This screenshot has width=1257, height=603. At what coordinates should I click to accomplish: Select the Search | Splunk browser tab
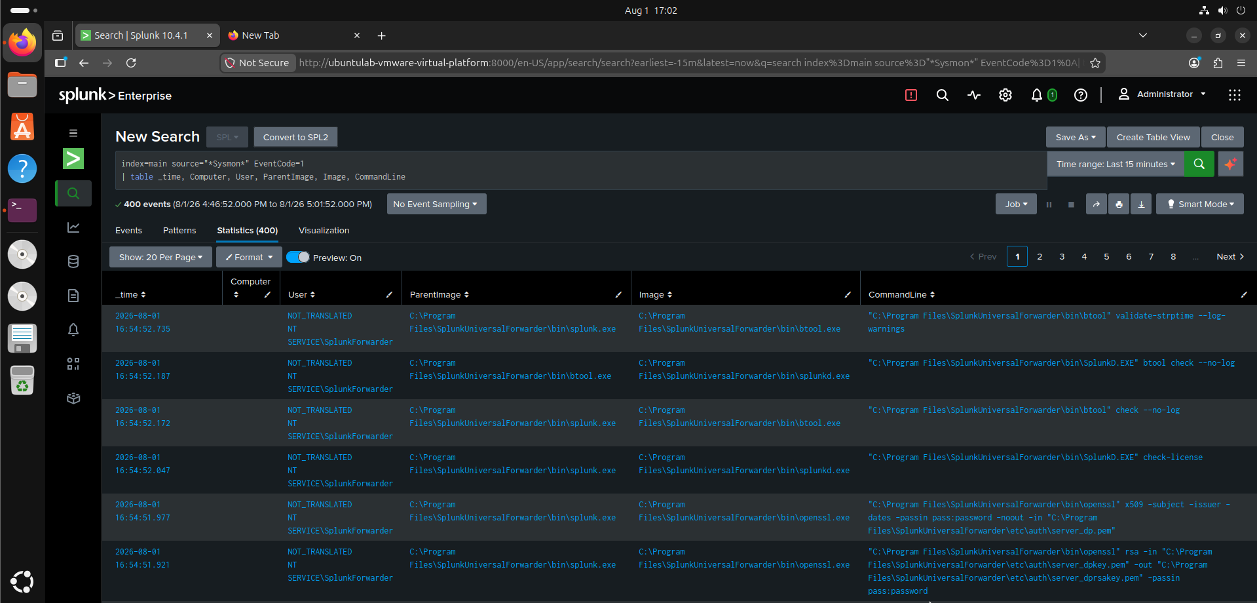point(147,35)
